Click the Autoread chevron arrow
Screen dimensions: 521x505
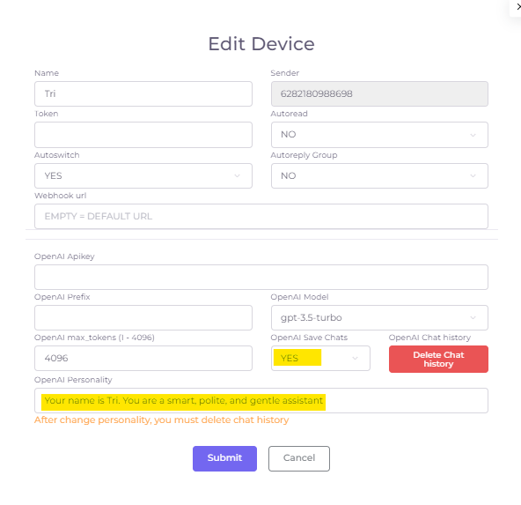(473, 135)
